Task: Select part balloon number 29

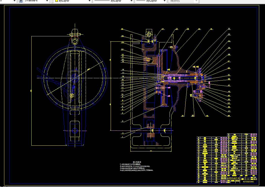Action: [188, 29]
